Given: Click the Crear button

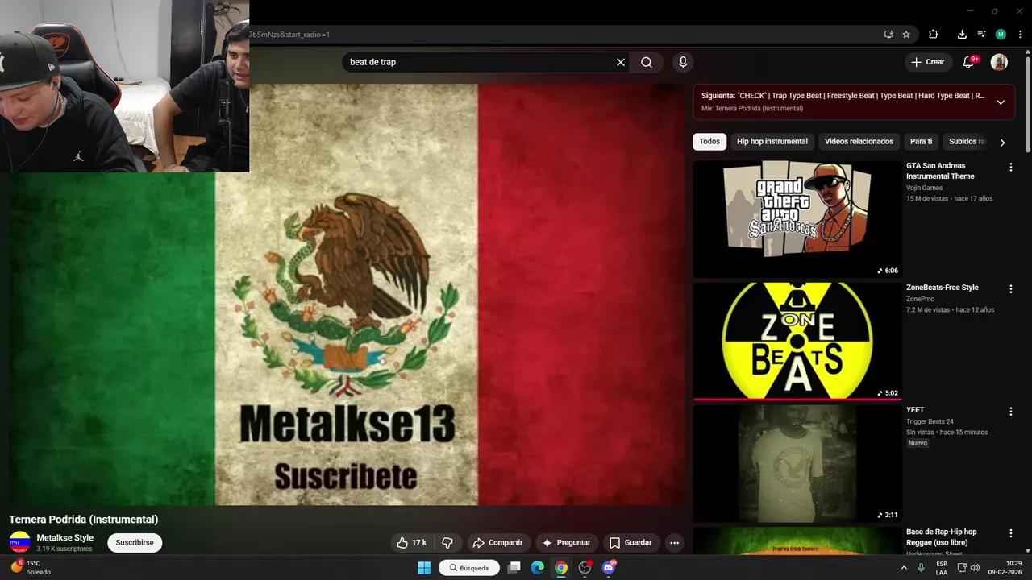Looking at the screenshot, I should (x=928, y=62).
